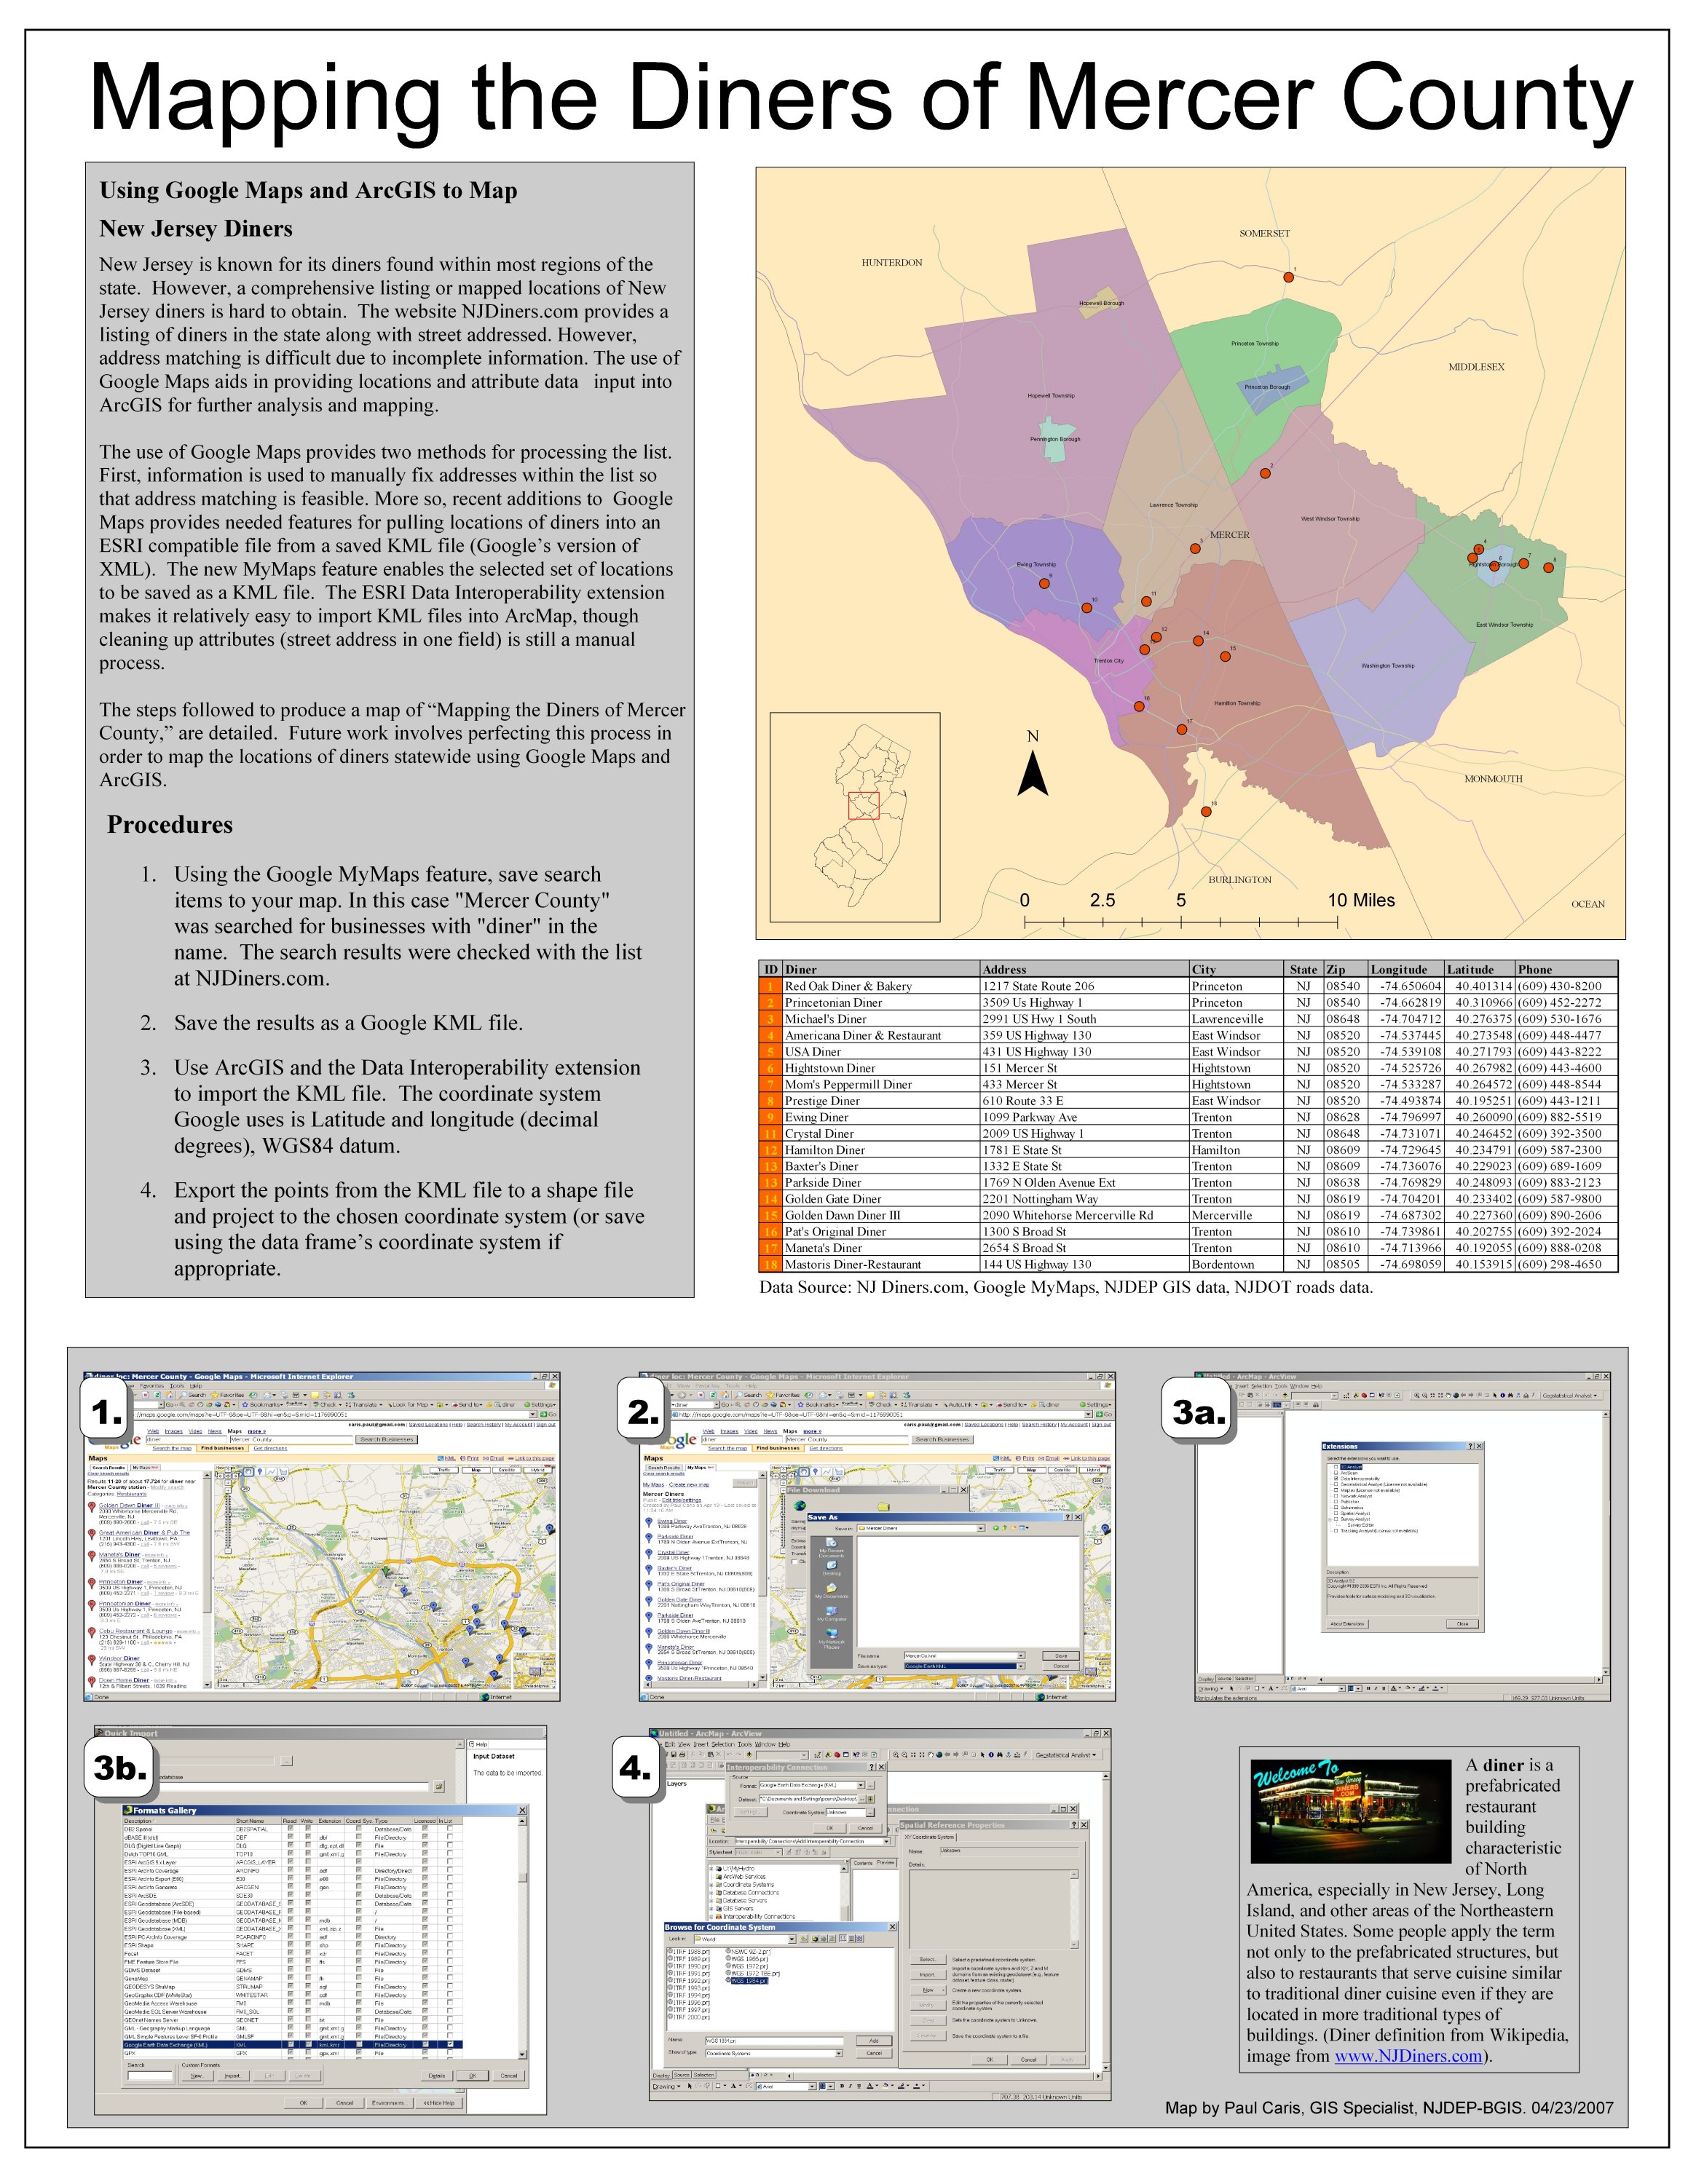Click Google Maps zoom slider in results window
The height and width of the screenshot is (2184, 1688).
point(228,1521)
